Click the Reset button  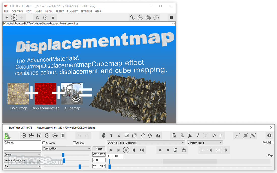click(x=99, y=149)
